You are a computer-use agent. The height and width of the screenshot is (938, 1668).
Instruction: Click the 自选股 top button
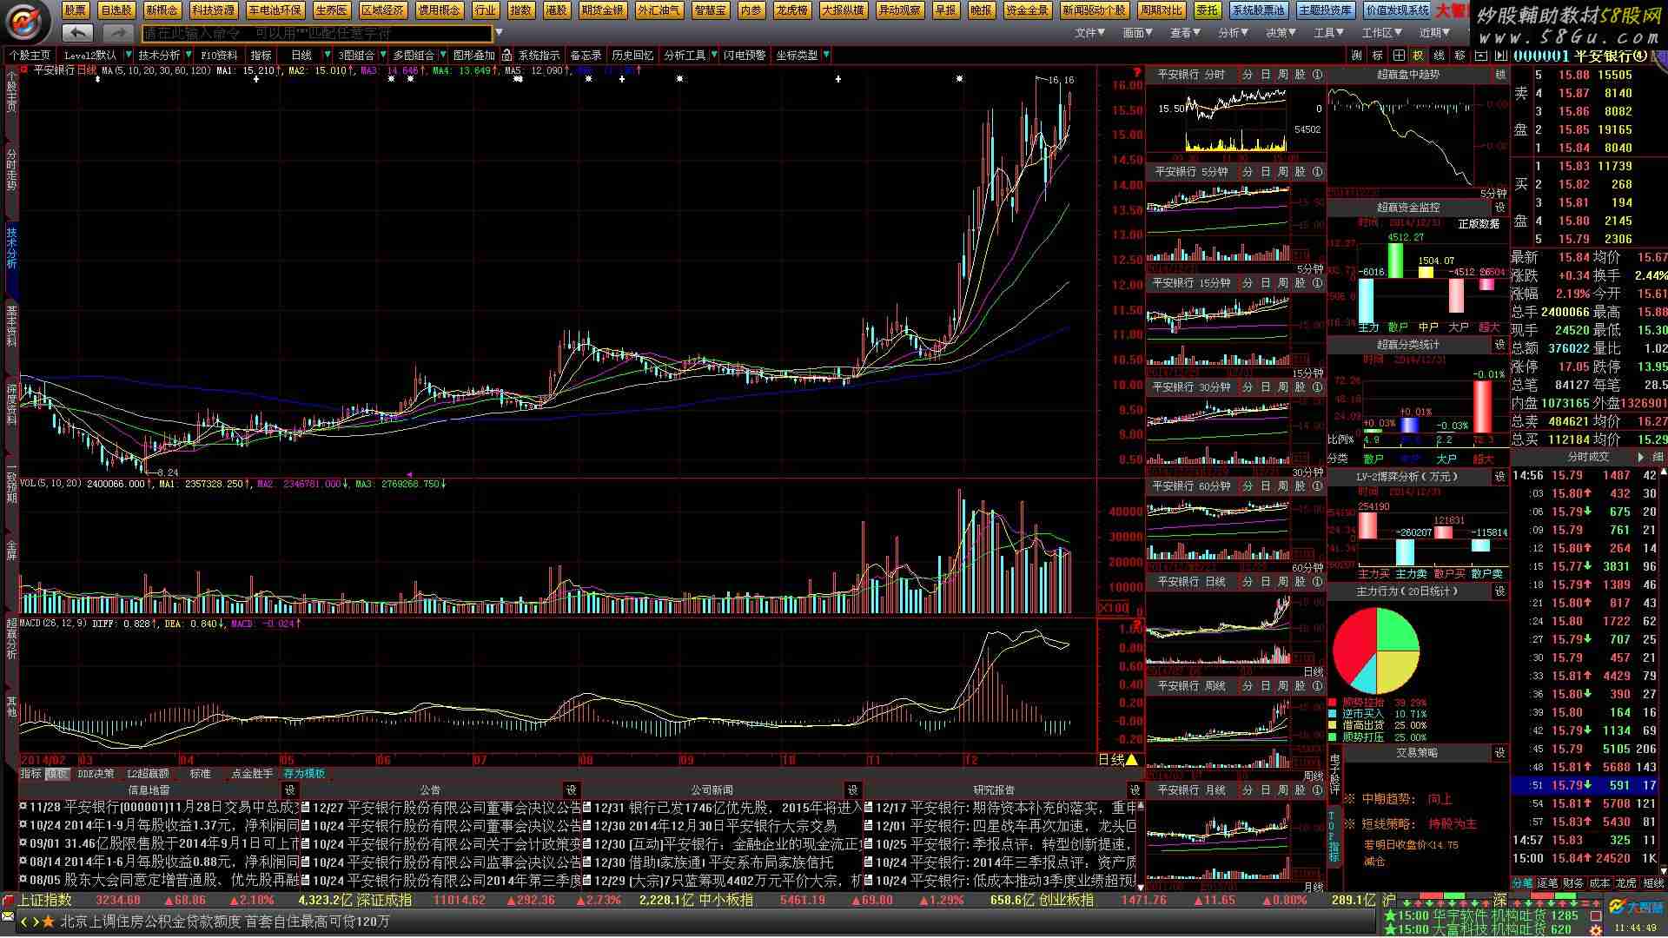coord(116,10)
